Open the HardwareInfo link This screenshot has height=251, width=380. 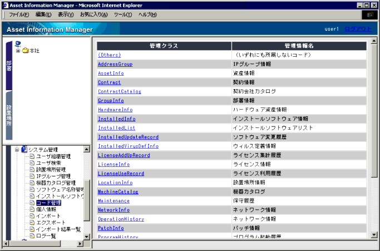click(115, 110)
